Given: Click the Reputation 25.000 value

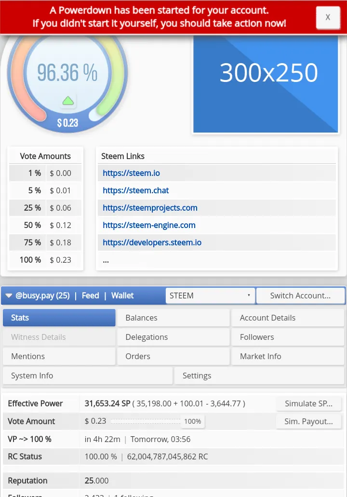Looking at the screenshot, I should pos(96,481).
